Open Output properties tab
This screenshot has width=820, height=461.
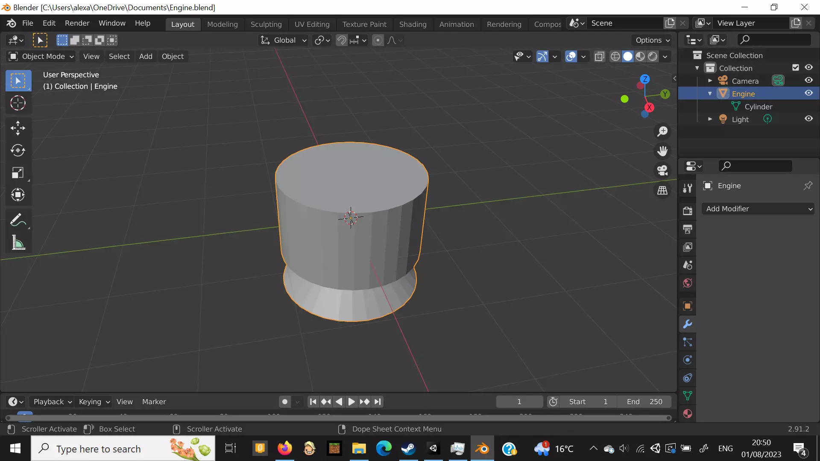[688, 229]
